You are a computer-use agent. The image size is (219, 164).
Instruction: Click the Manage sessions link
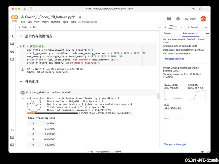tap(175, 59)
